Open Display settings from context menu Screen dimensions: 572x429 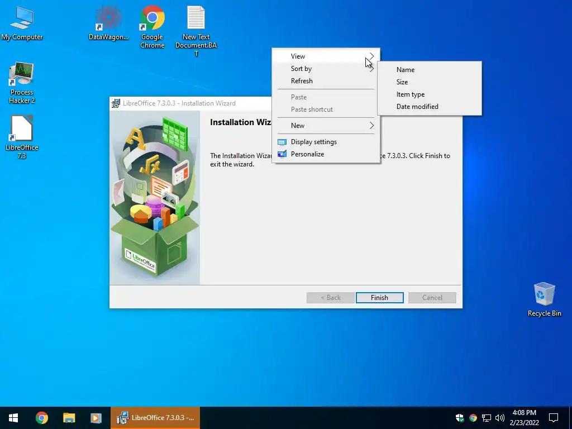point(326,142)
